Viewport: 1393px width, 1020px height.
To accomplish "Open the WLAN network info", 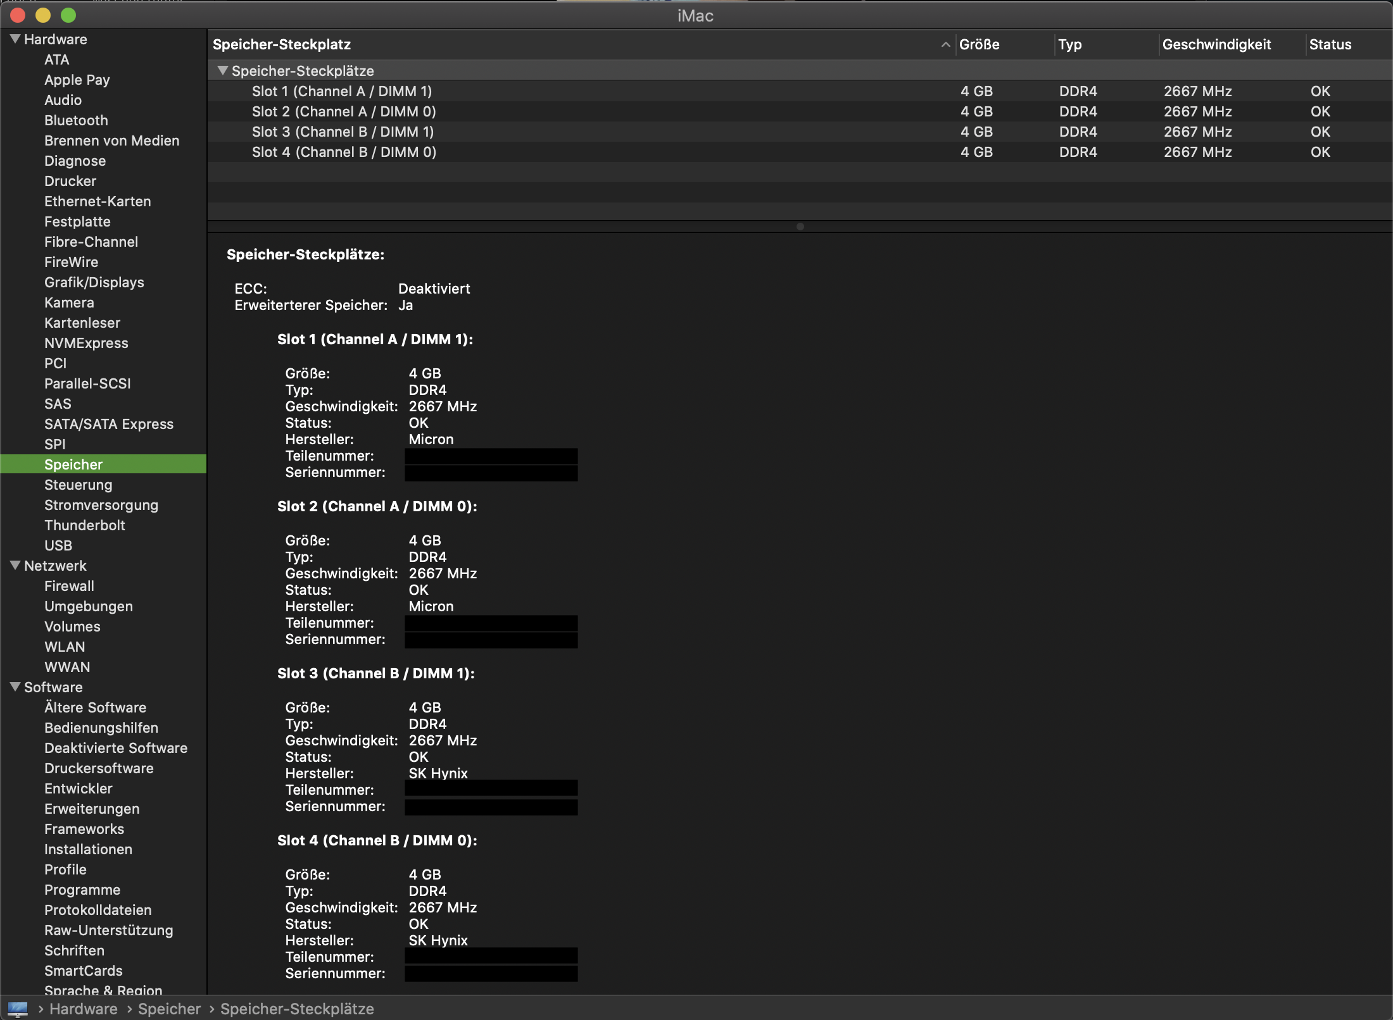I will click(65, 647).
